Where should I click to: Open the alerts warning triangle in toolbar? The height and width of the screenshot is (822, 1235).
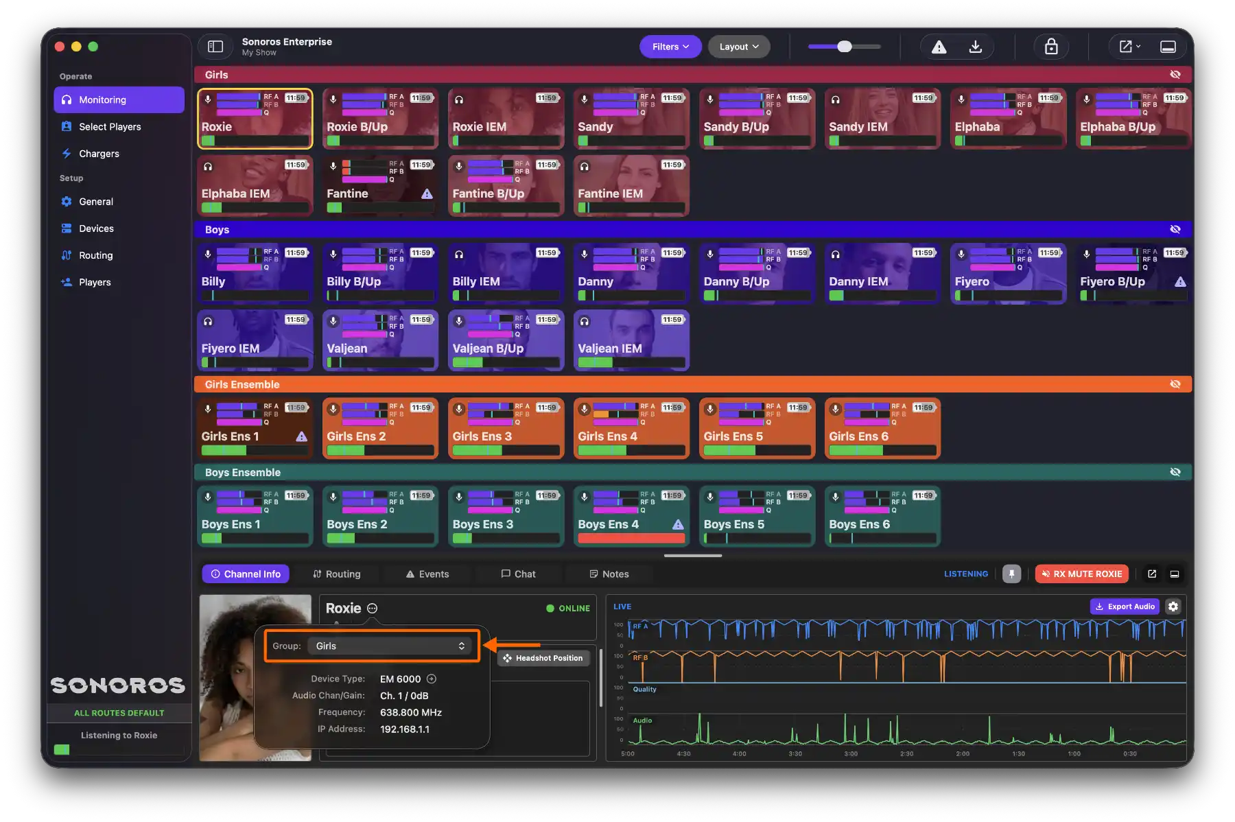tap(939, 47)
